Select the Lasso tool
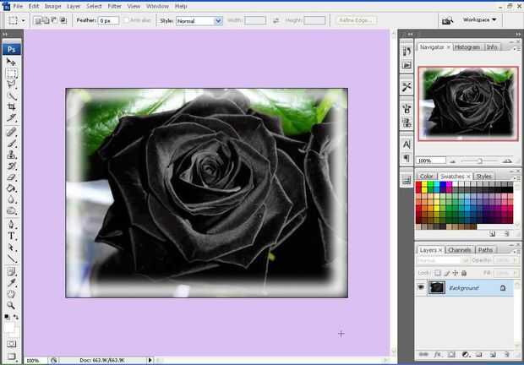 tap(12, 84)
